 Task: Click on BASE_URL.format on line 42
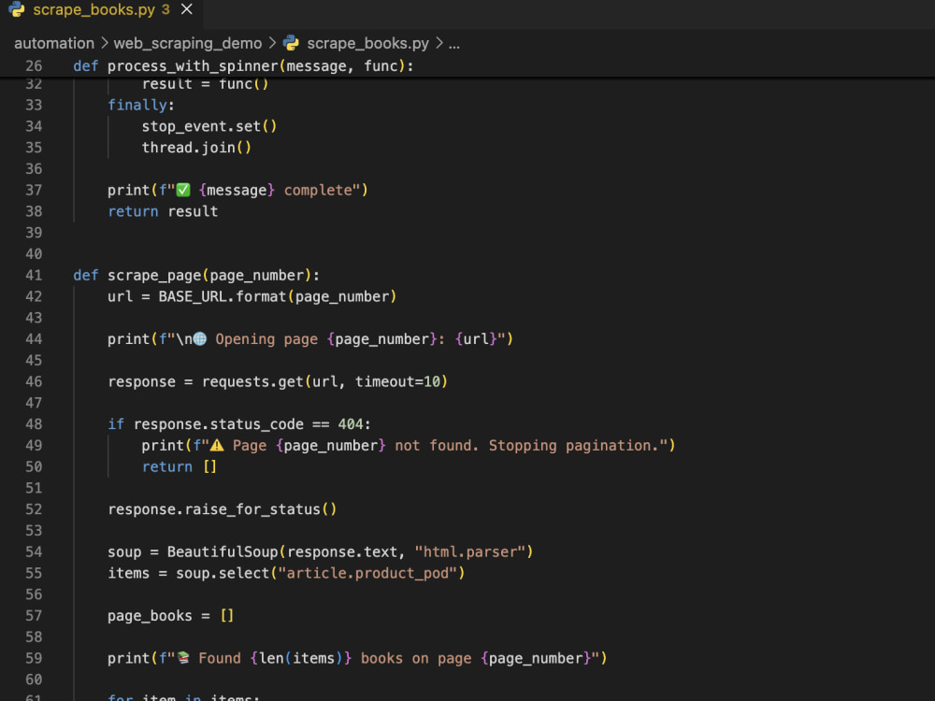[x=223, y=297]
